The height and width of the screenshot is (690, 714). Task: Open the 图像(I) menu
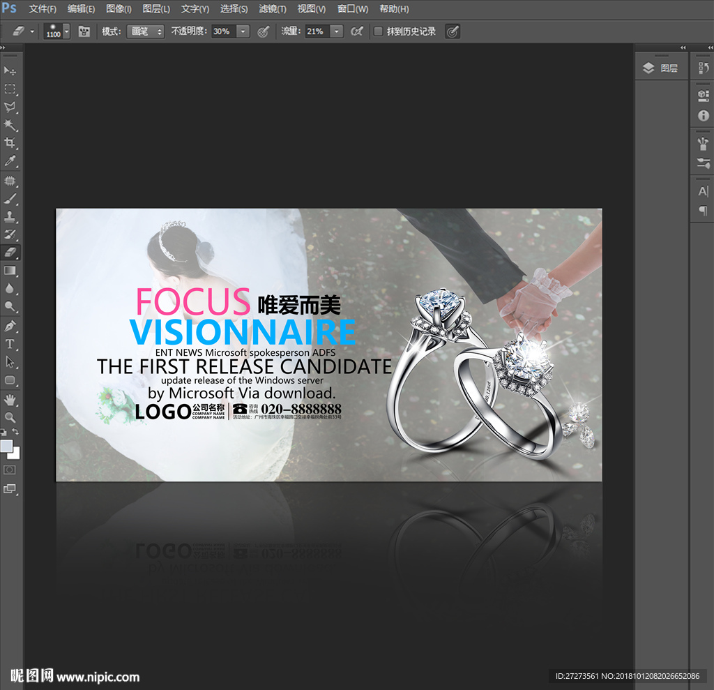pyautogui.click(x=119, y=9)
